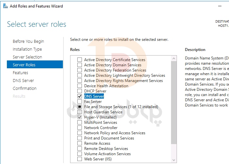Image resolution: width=229 pixels, height=164 pixels.
Task: Select the Network Controller role label
Action: (101, 128)
